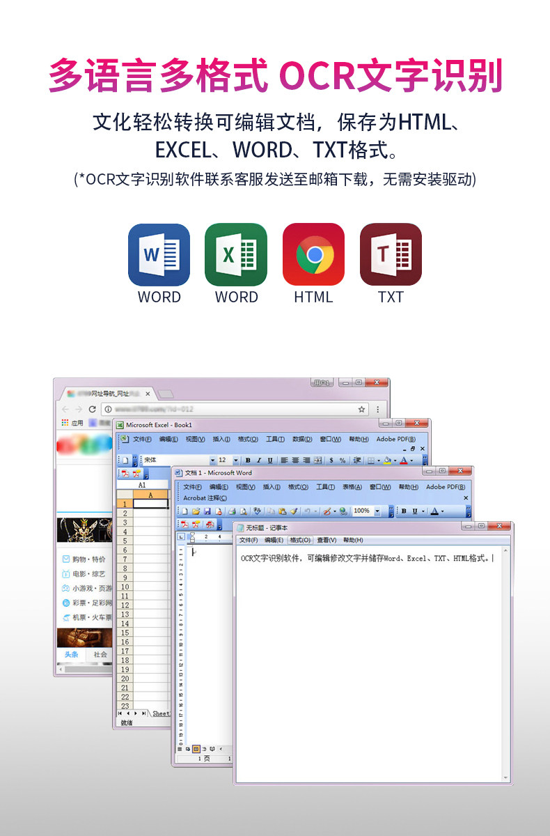The width and height of the screenshot is (550, 836).
Task: Open the 查看 menu in Notepad
Action: point(327,540)
